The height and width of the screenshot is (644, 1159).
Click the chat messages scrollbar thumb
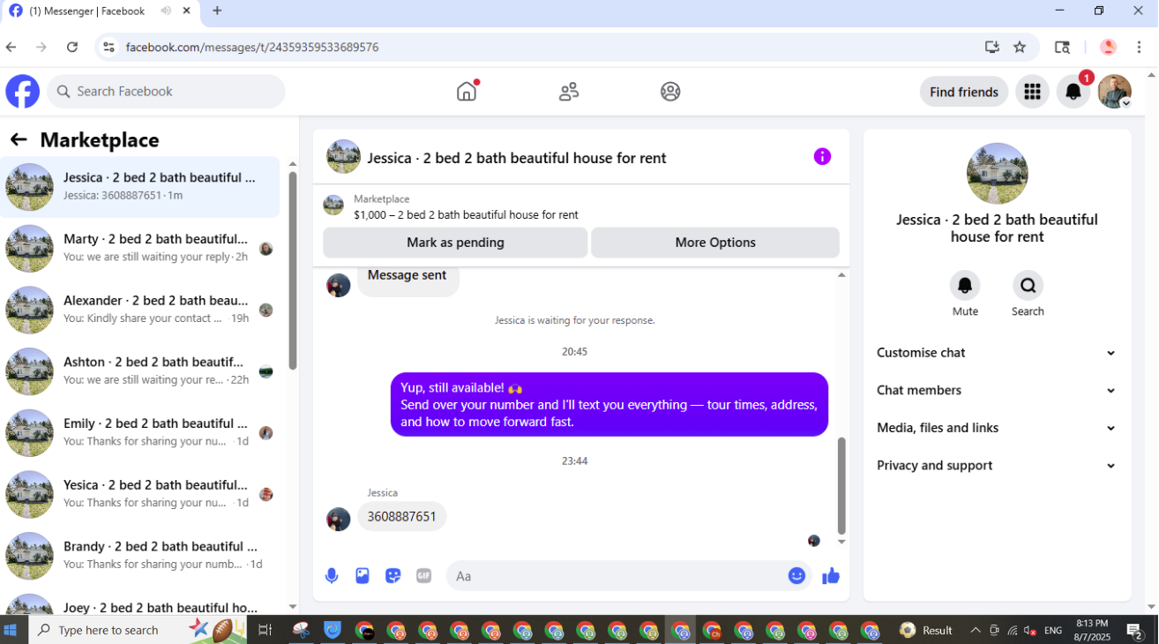click(x=841, y=486)
